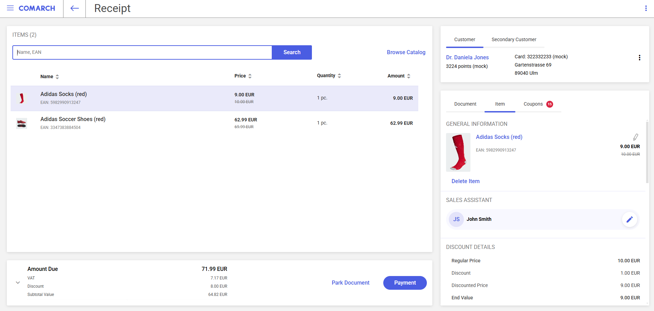The image size is (654, 311).
Task: Click the 71.99 EUR amount due value
Action: click(x=214, y=269)
